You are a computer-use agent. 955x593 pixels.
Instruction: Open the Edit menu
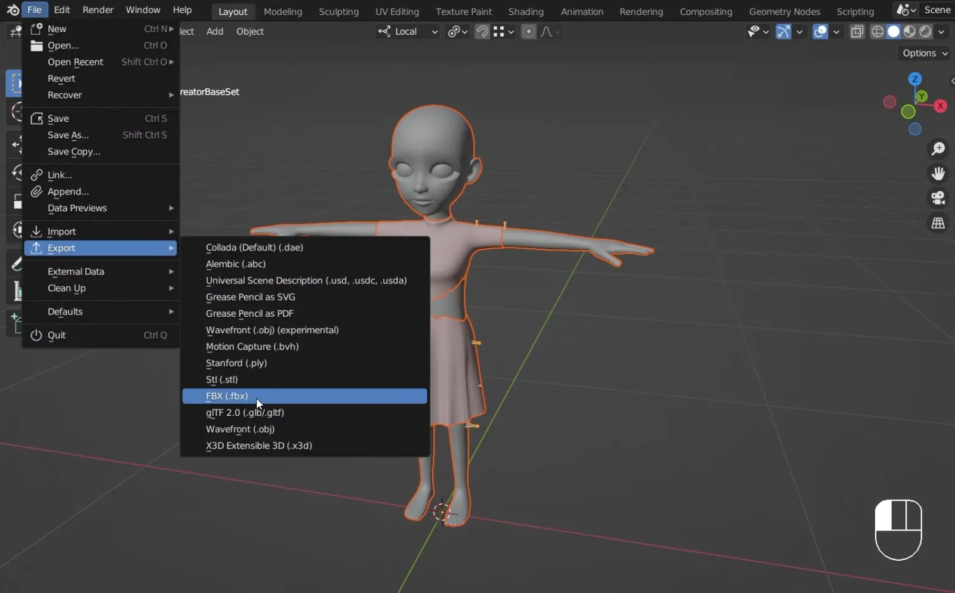point(61,10)
